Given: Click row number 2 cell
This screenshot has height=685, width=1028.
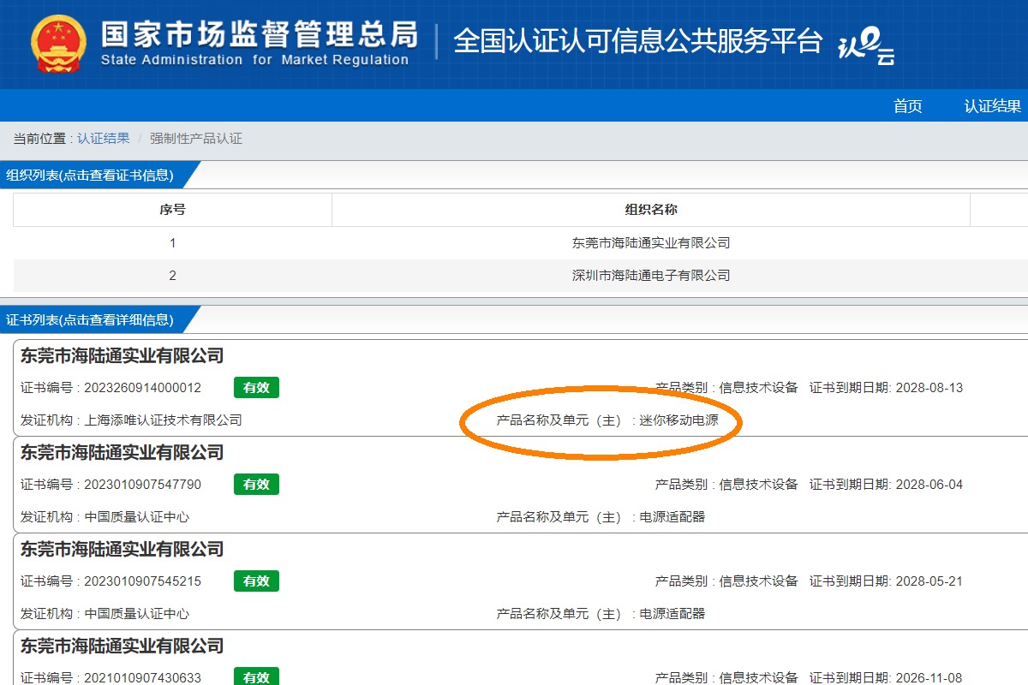Looking at the screenshot, I should 172,276.
